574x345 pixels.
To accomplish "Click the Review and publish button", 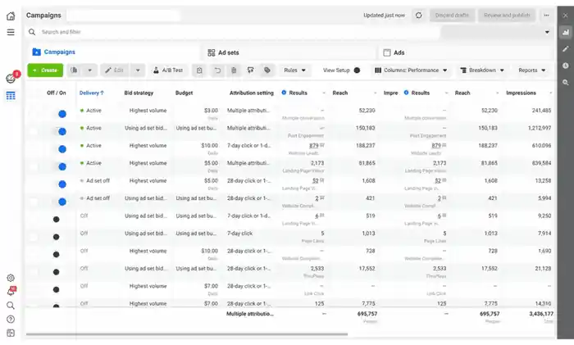I will pyautogui.click(x=507, y=16).
